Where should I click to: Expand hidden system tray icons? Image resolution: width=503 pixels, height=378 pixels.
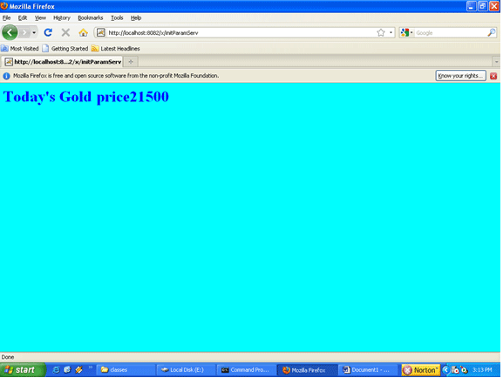tap(445, 370)
